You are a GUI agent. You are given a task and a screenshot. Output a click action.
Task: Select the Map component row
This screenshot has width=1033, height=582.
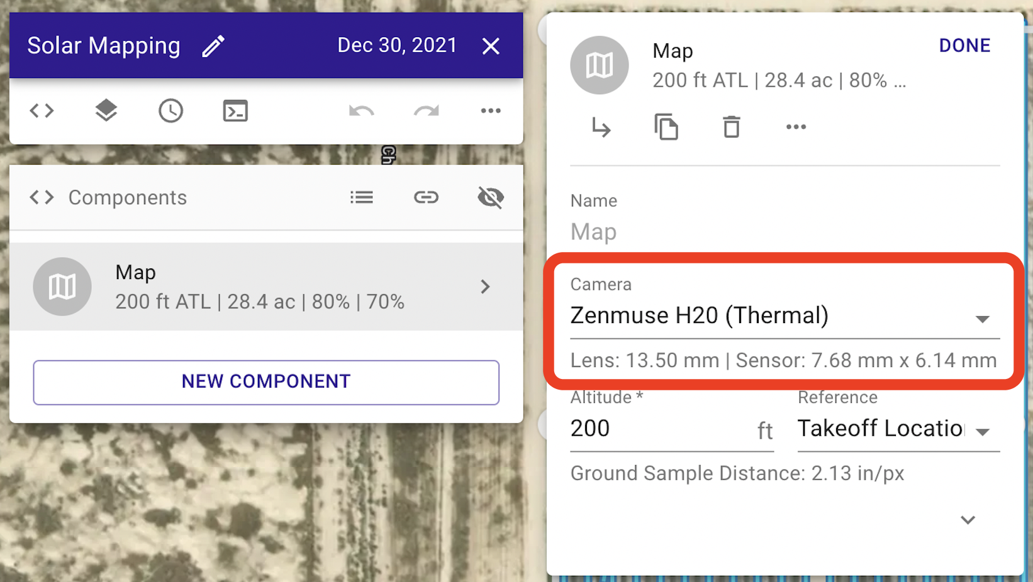[266, 287]
